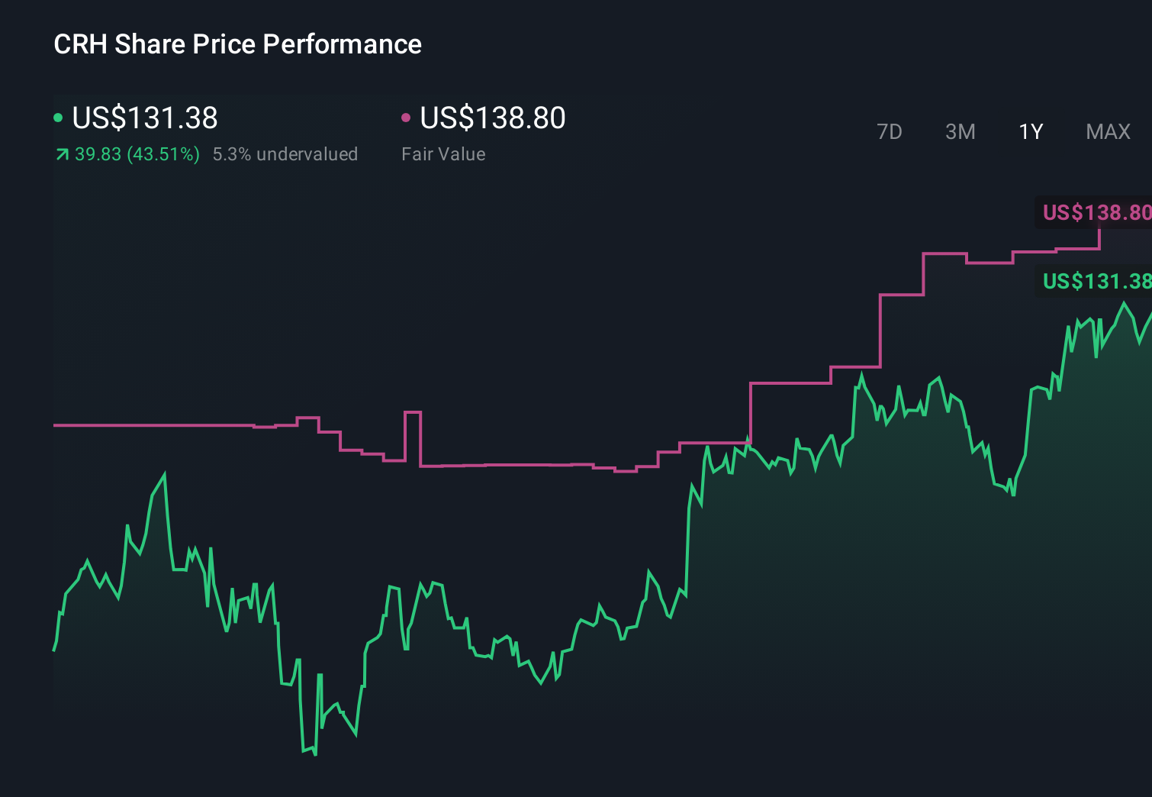Select the 7D time range
Image resolution: width=1152 pixels, height=797 pixels.
pos(890,131)
